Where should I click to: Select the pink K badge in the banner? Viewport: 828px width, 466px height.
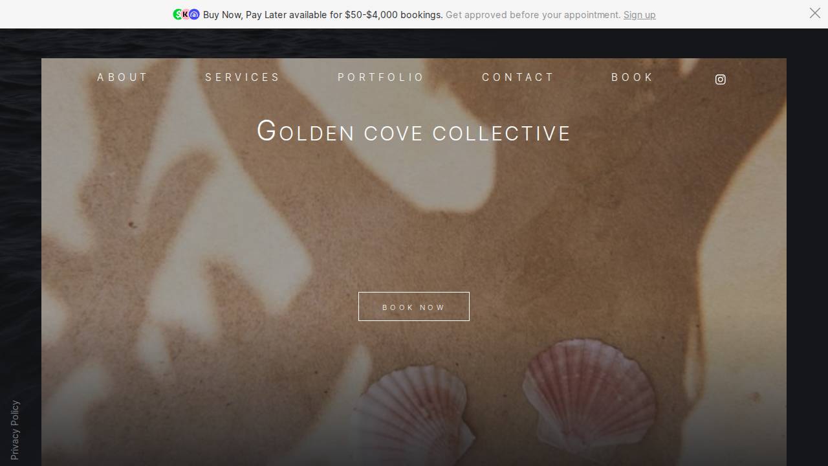186,14
